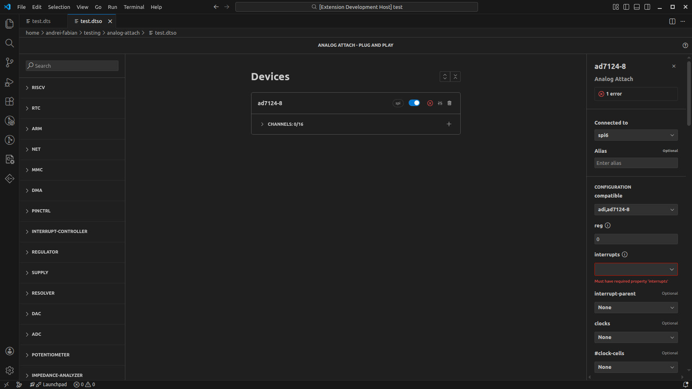Open the Extensions view
The width and height of the screenshot is (692, 389).
tap(9, 101)
